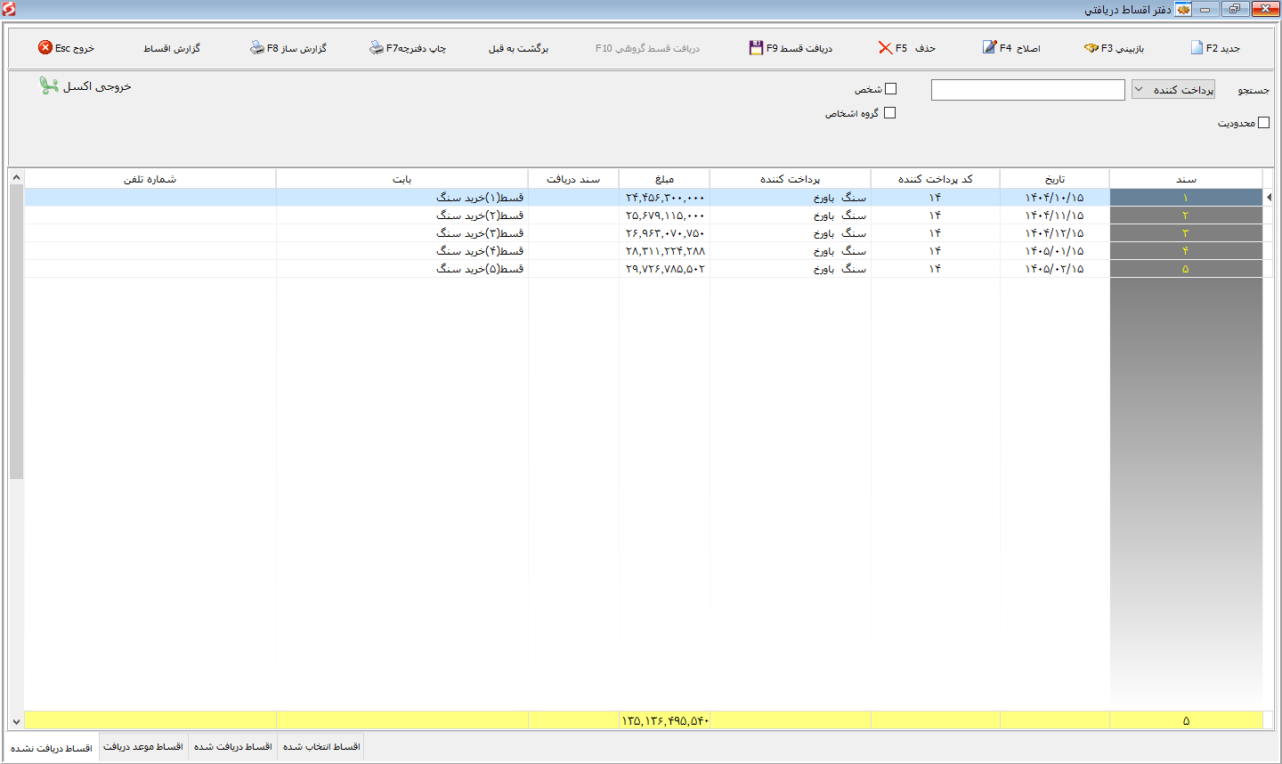Click the دریافت قسط گروهی F10 button
This screenshot has height=764, width=1282.
[647, 48]
